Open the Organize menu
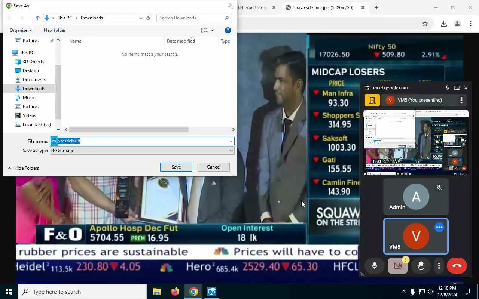Viewport: 479px width, 299px height. [x=21, y=30]
